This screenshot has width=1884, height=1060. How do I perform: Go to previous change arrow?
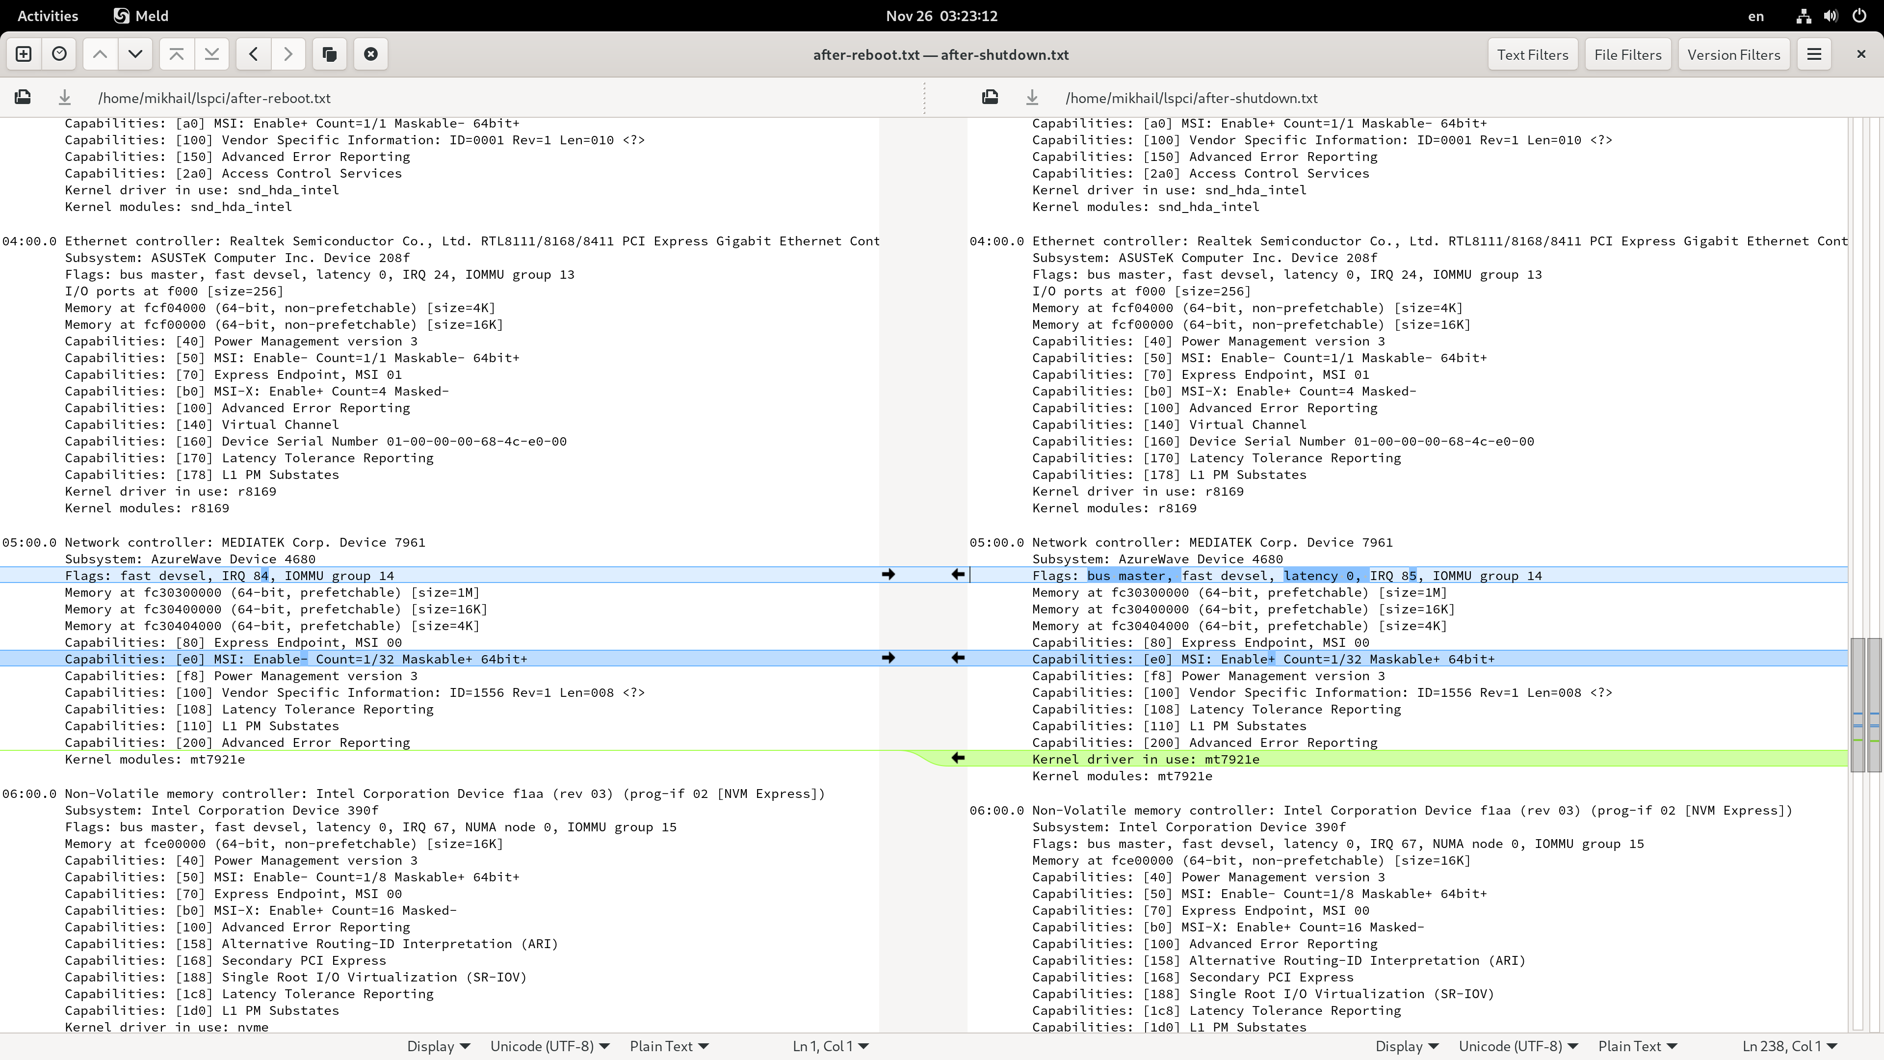pos(100,54)
